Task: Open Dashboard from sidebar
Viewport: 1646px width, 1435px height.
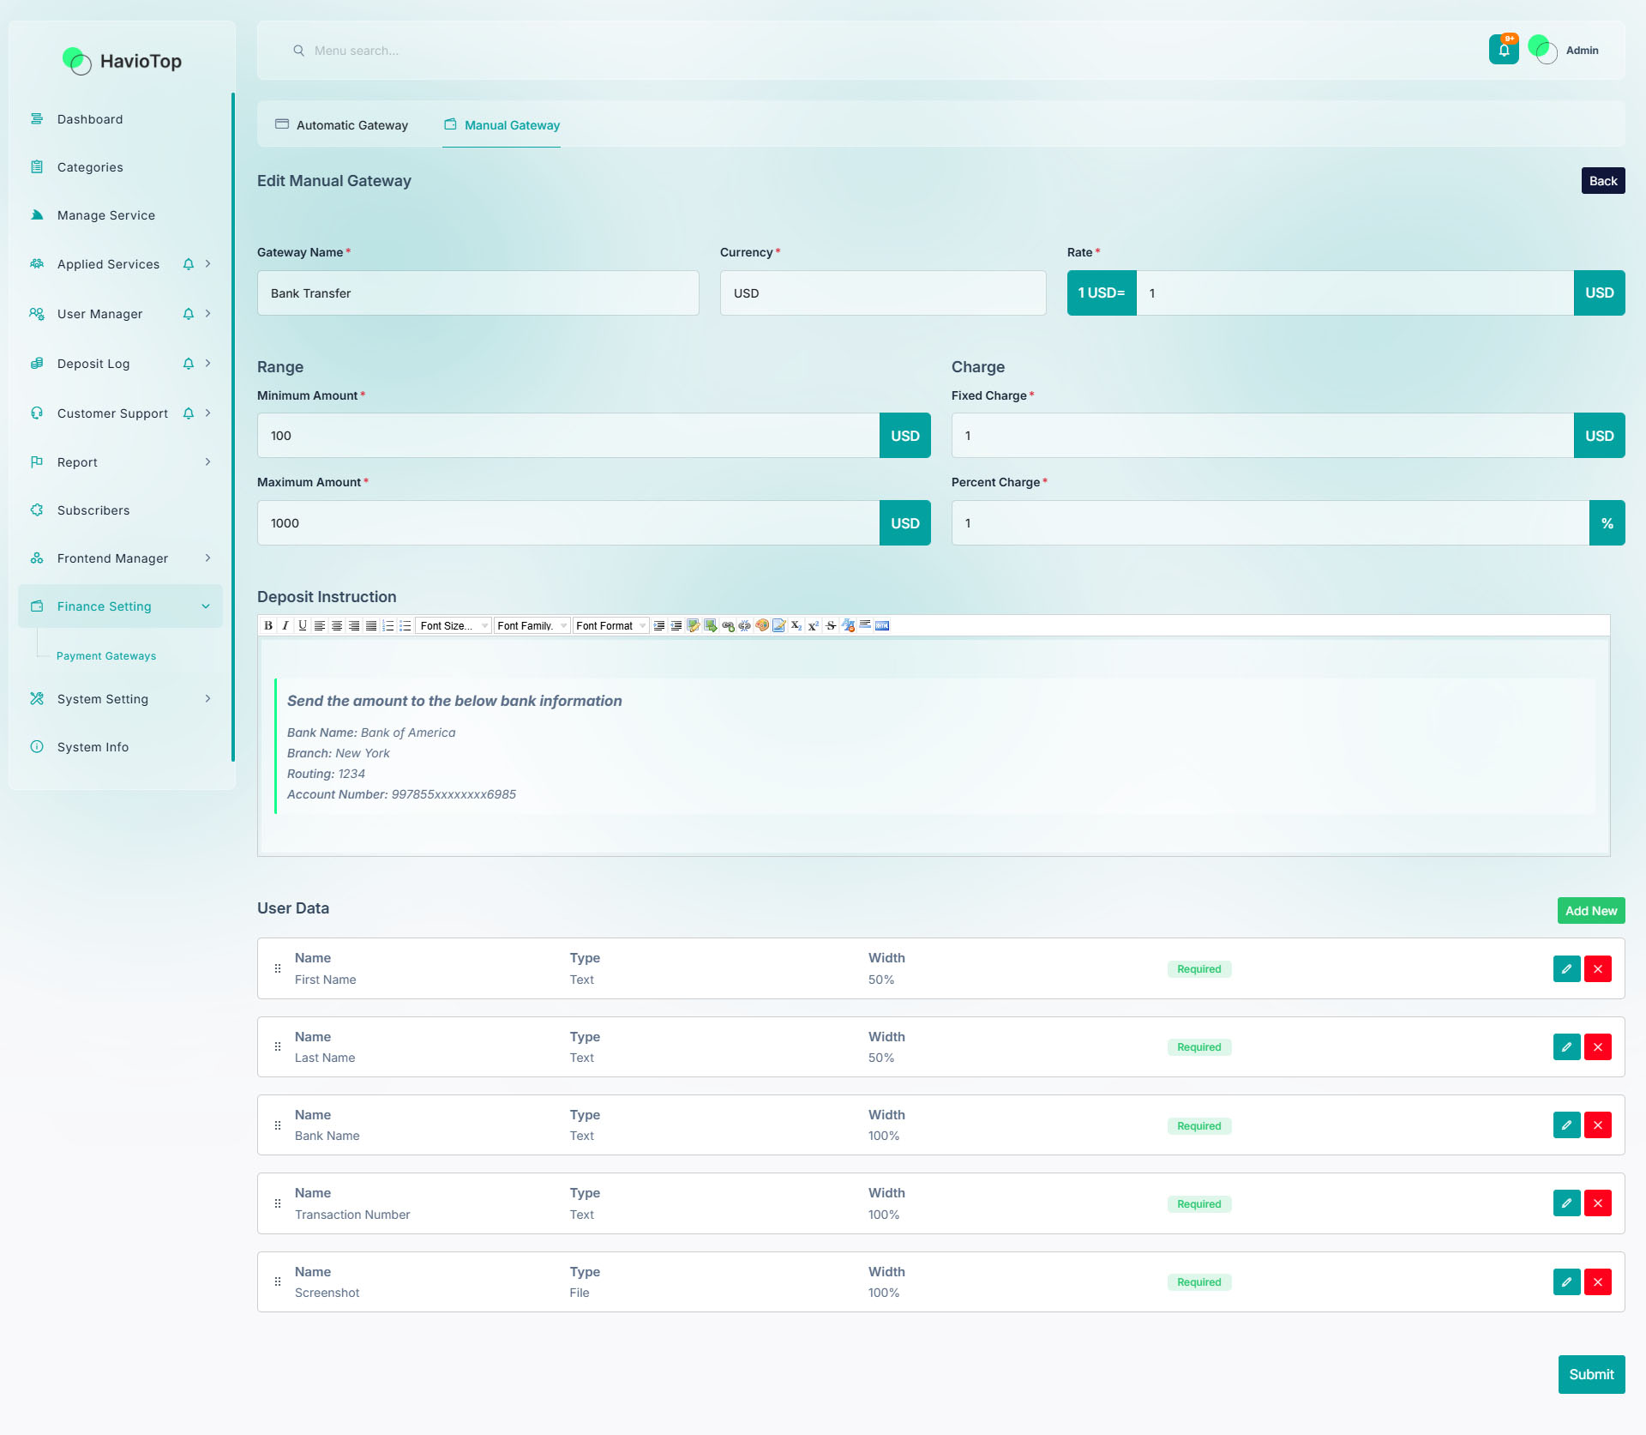Action: point(120,119)
